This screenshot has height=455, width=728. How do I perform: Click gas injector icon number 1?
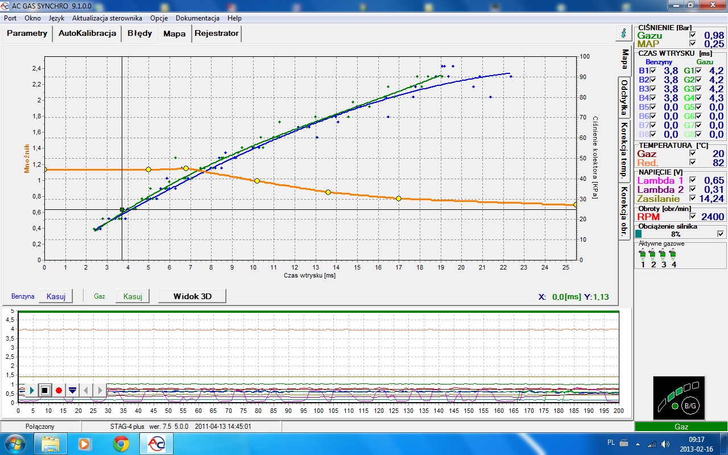[643, 254]
